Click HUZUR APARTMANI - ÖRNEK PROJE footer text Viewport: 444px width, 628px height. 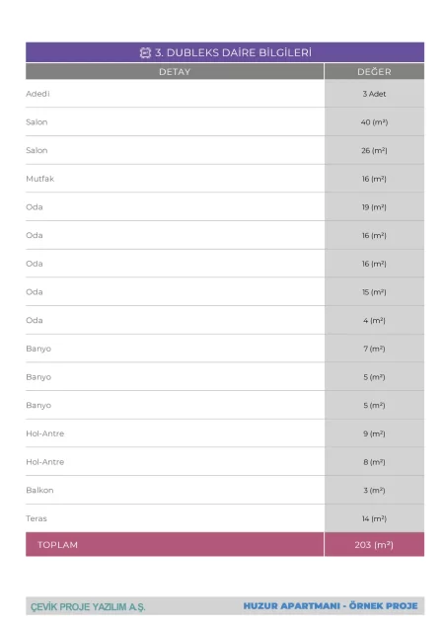(331, 606)
